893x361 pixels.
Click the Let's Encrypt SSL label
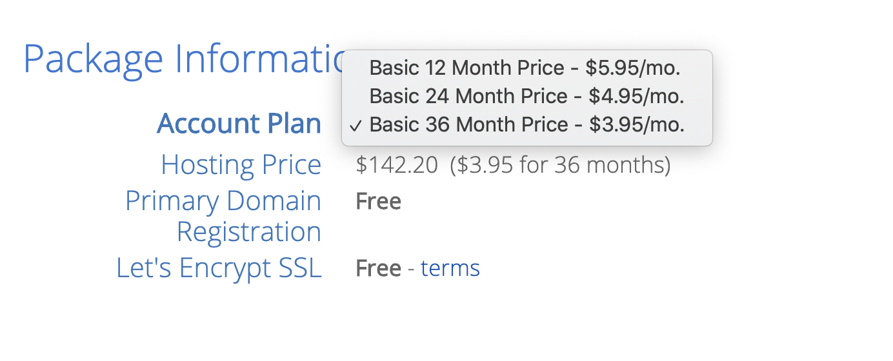[219, 268]
